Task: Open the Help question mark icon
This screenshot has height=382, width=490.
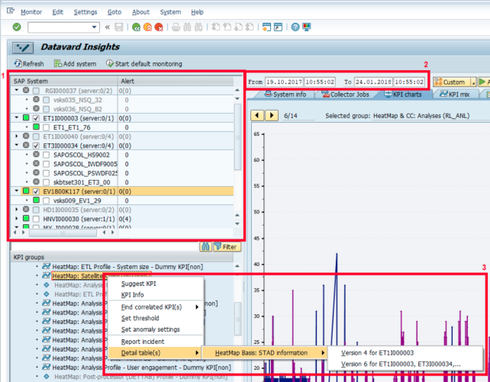Action: 295,27
